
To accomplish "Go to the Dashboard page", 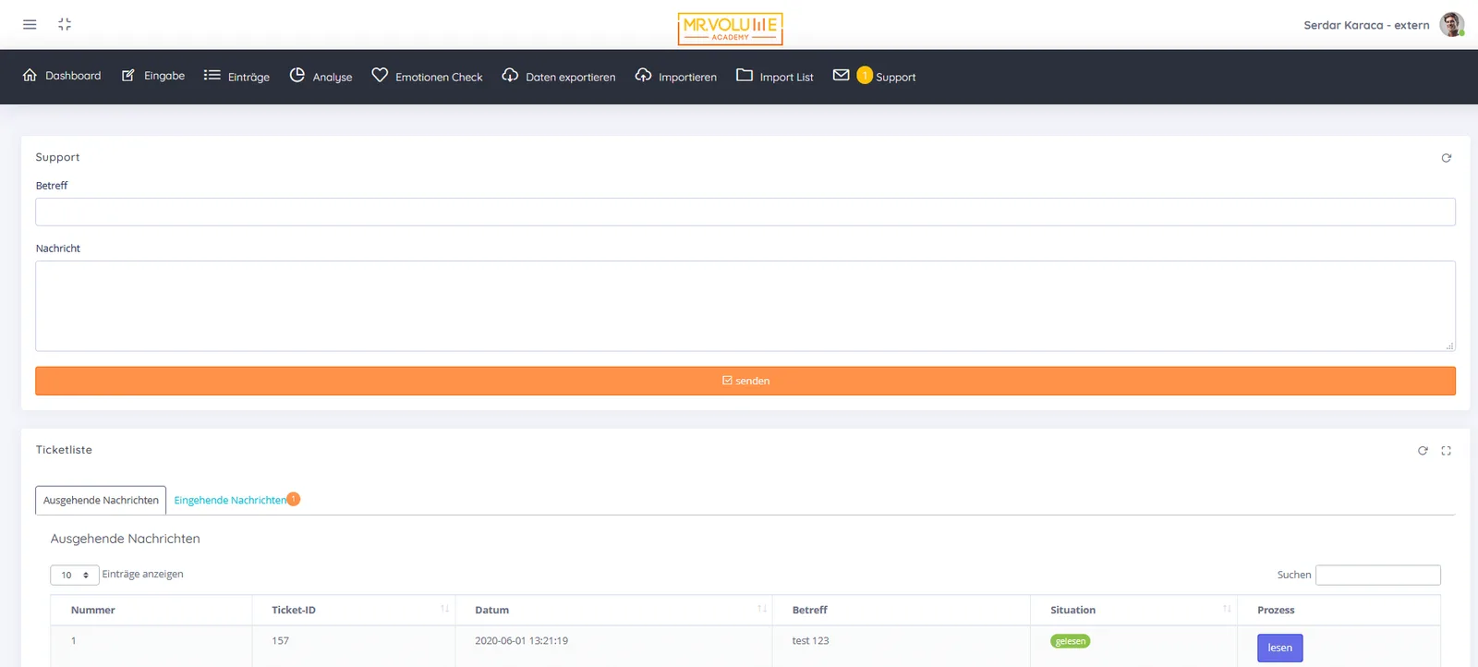I will coord(62,76).
